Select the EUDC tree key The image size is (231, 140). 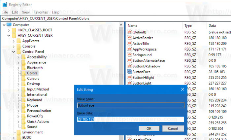(27, 137)
